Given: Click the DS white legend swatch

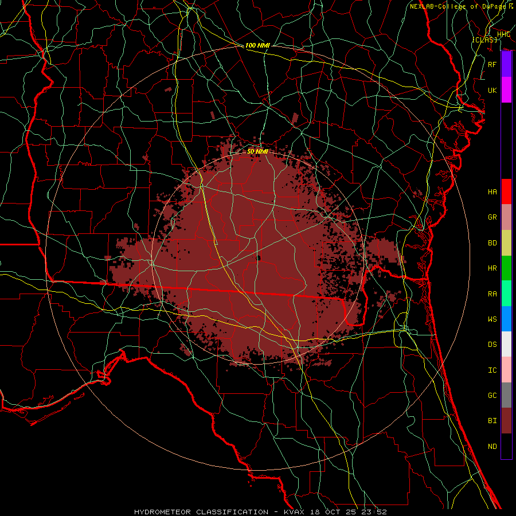Looking at the screenshot, I should [x=506, y=344].
